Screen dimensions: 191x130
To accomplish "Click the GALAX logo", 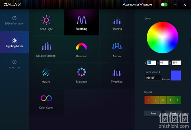I will [12, 5].
